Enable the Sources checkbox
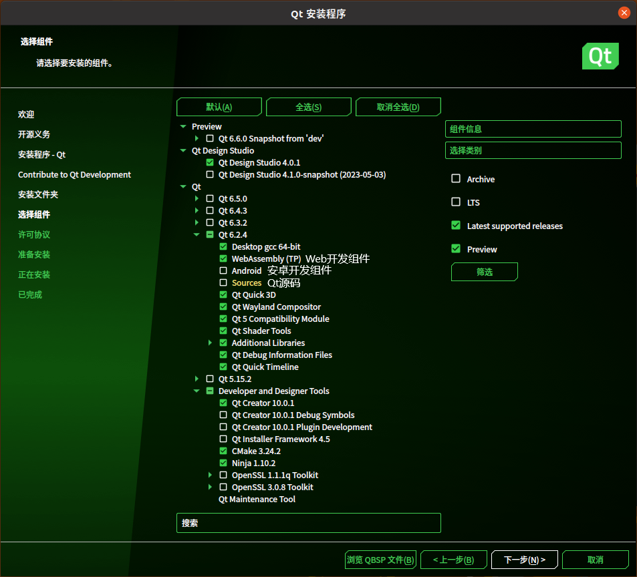This screenshot has width=637, height=577. pyautogui.click(x=223, y=282)
